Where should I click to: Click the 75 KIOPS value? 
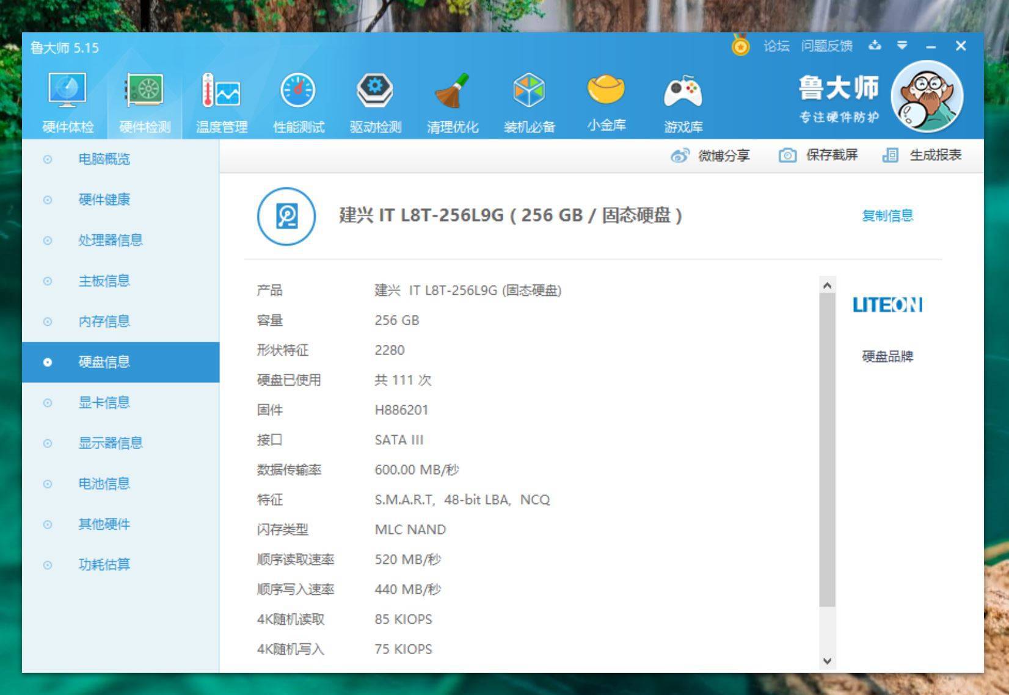tap(403, 649)
